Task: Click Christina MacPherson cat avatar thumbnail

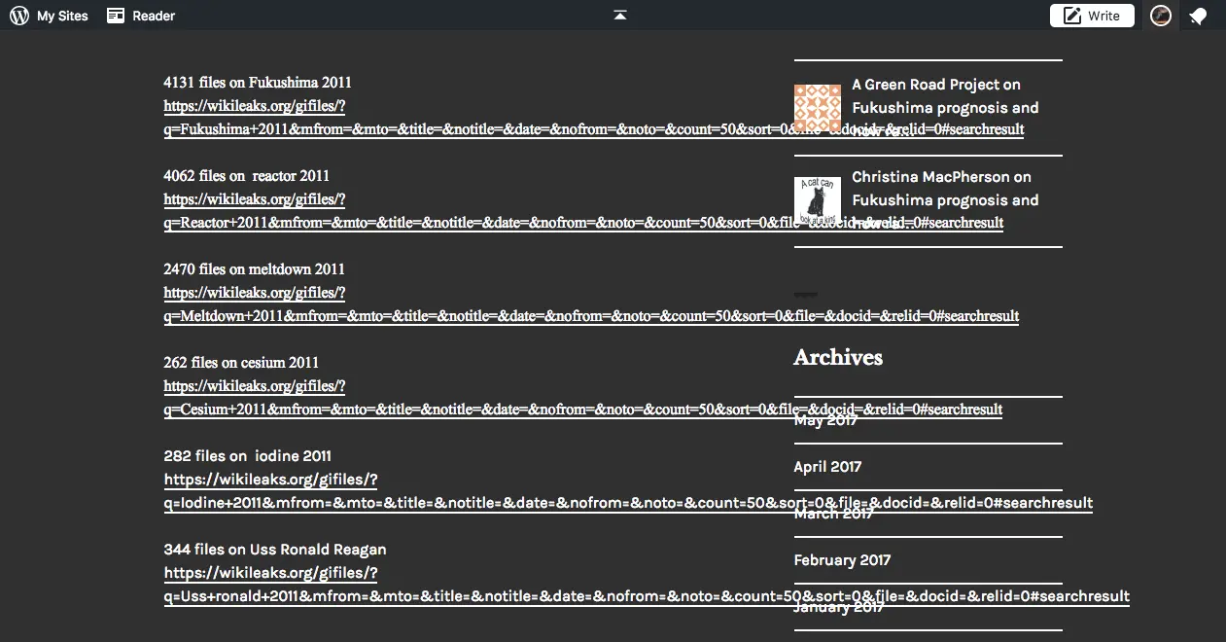Action: click(x=818, y=200)
